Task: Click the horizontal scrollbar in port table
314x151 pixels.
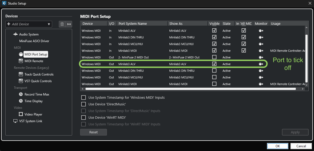Action: (191, 89)
